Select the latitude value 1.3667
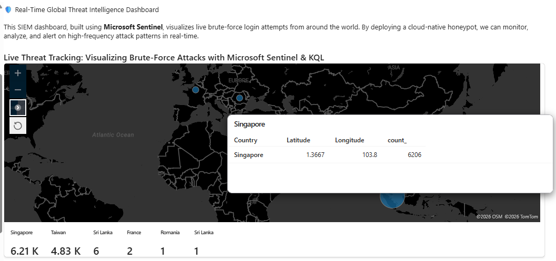This screenshot has width=556, height=261. pyautogui.click(x=316, y=155)
